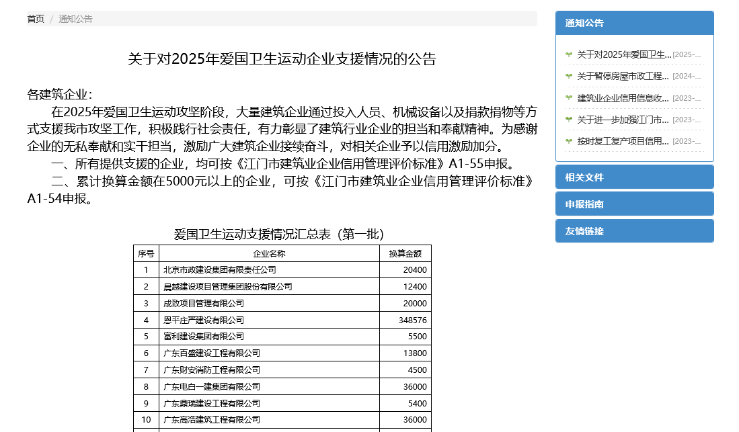Click the 换算金额 table column header
The height and width of the screenshot is (432, 739).
[x=405, y=253]
